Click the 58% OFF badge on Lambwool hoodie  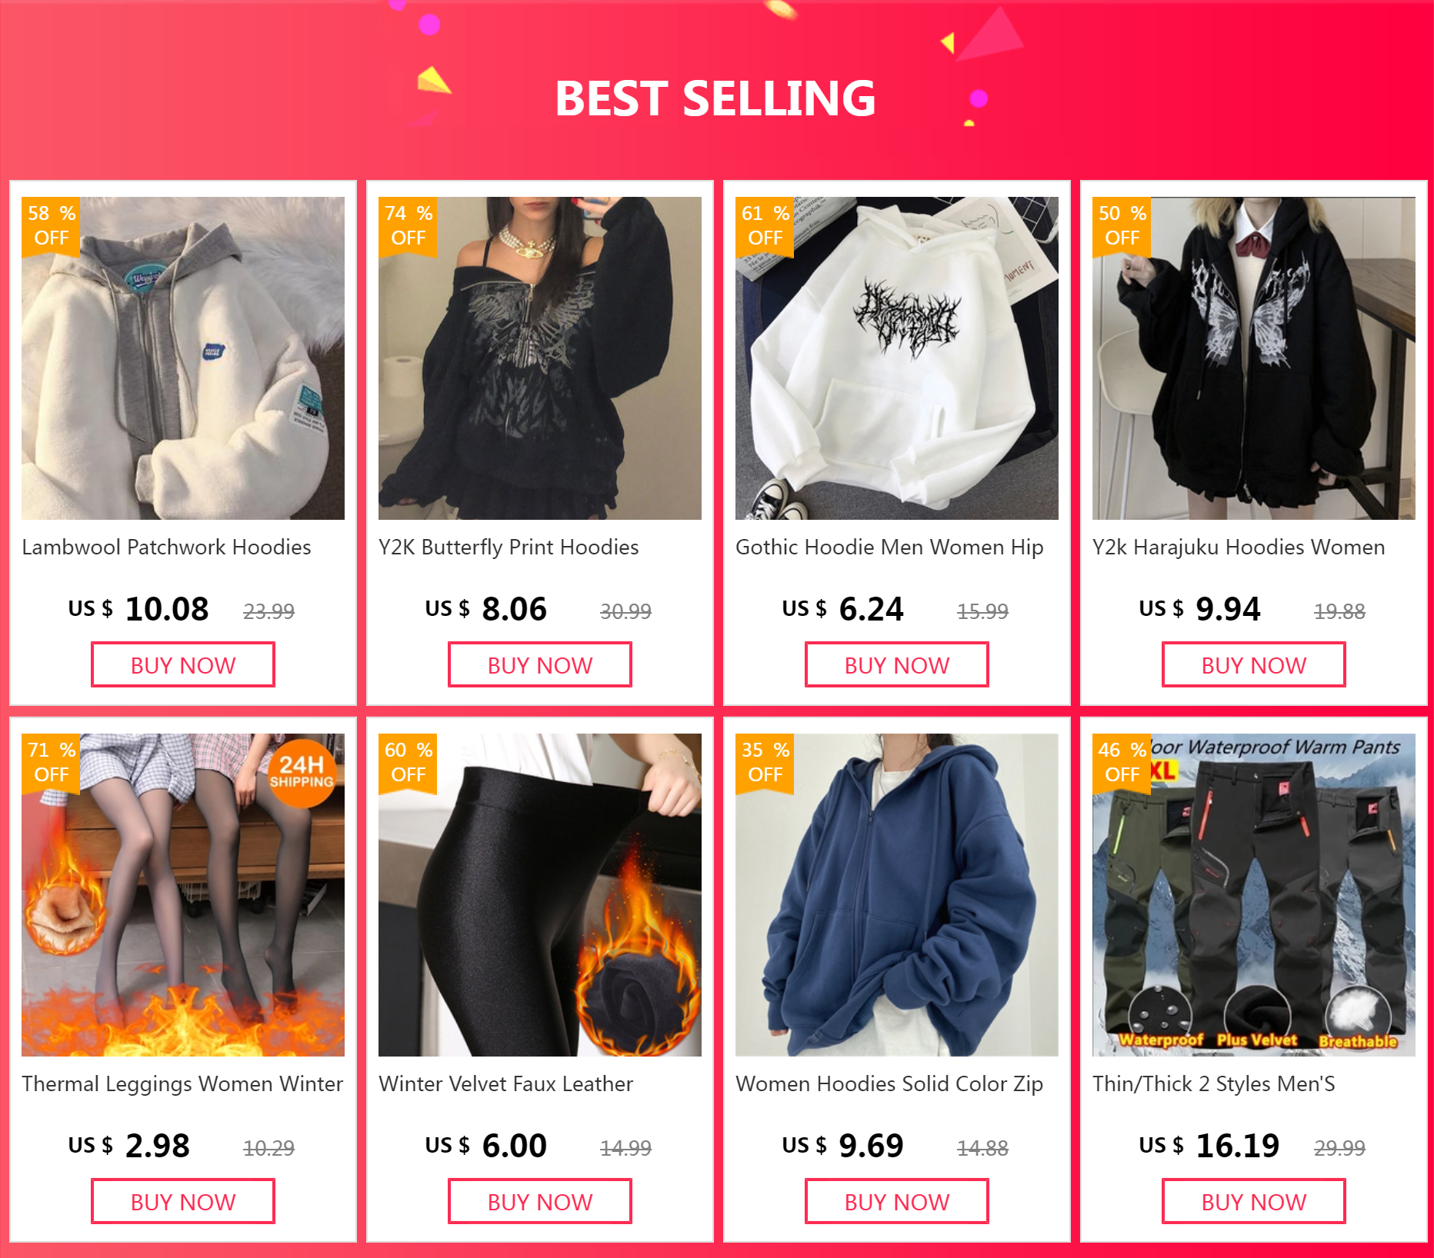point(51,226)
